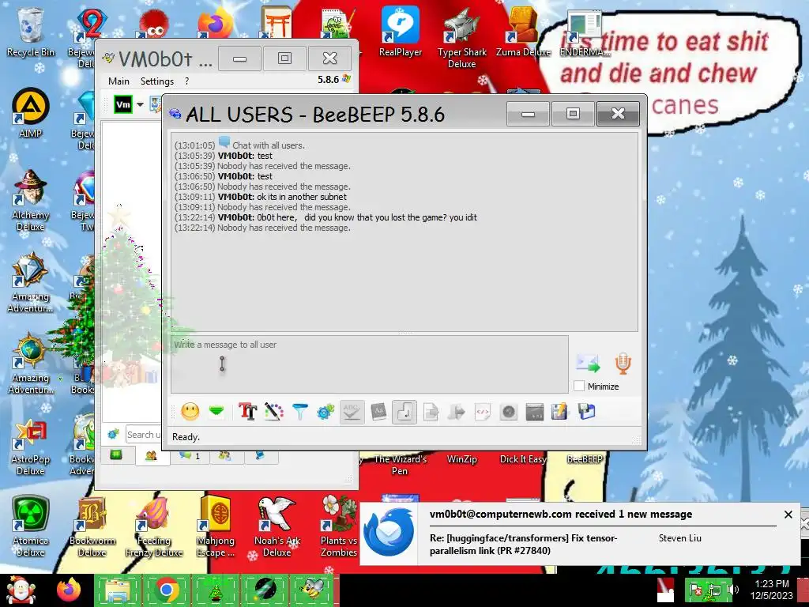Open the Santa start button
The width and height of the screenshot is (809, 607).
click(21, 590)
